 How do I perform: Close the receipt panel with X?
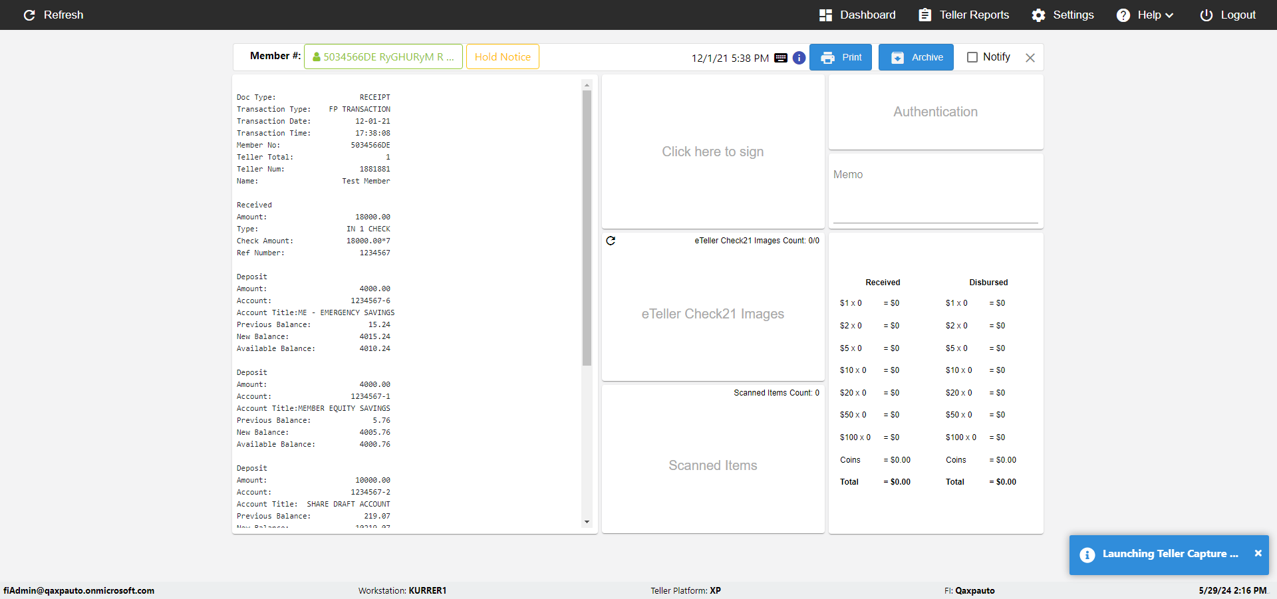(x=1030, y=58)
